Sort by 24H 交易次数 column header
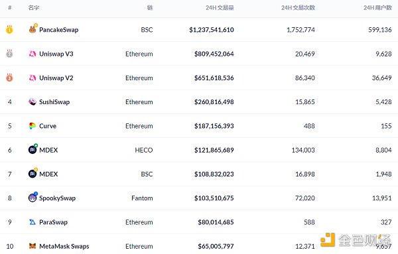Viewport: 398px width, 254px height. coord(298,8)
